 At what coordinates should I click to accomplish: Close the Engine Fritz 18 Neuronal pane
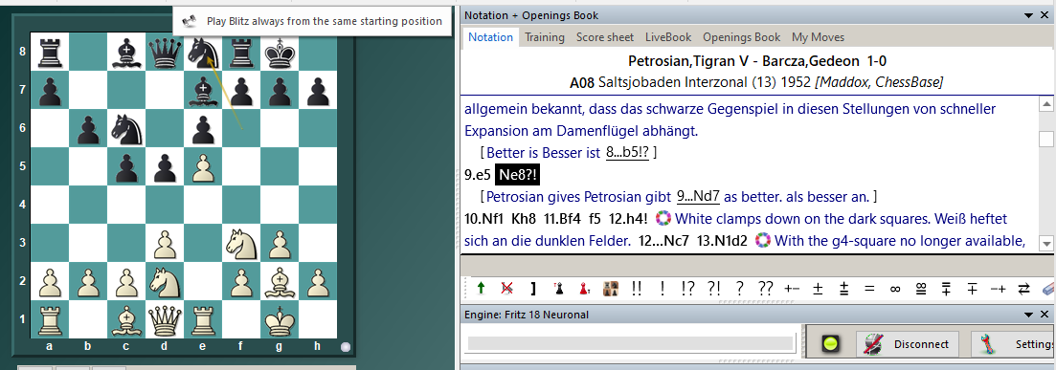(x=1045, y=315)
